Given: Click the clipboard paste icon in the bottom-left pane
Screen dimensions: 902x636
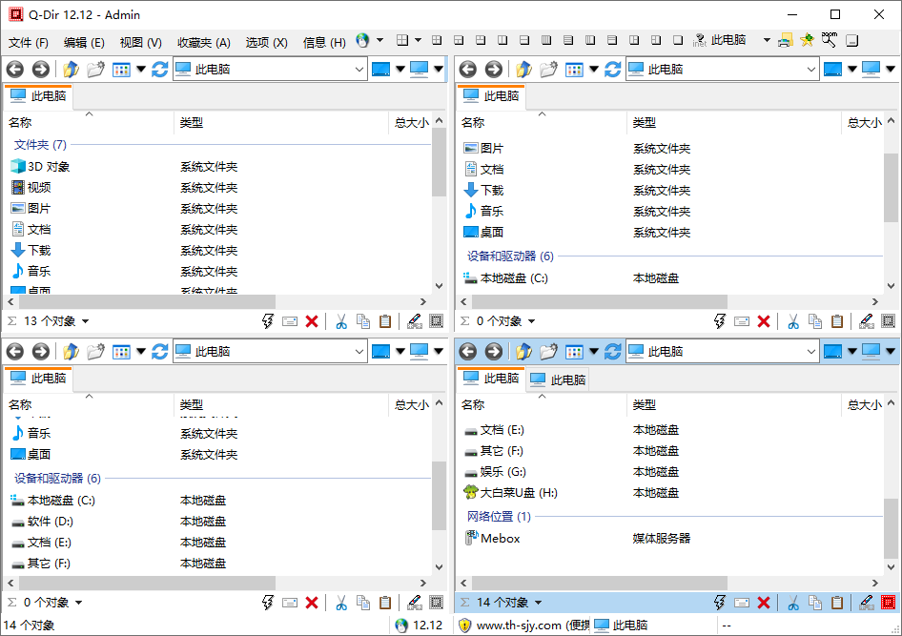Looking at the screenshot, I should coord(385,603).
